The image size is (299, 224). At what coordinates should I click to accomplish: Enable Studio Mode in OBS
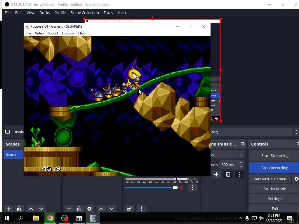pyautogui.click(x=275, y=189)
